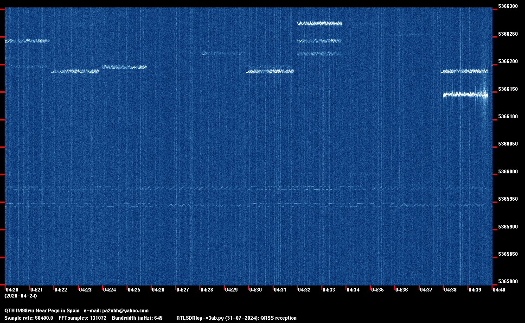
Task: Click the 5366150 frequency scale label
Action: (507, 89)
